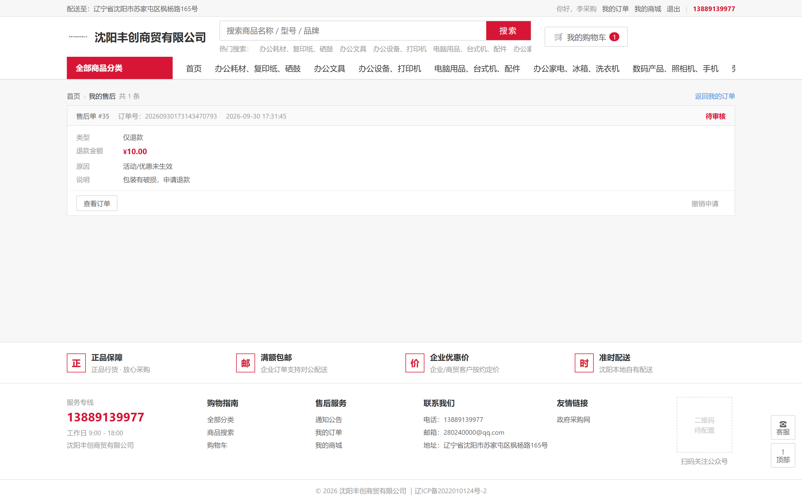Click the shopping cart icon
Viewport: 802px width, 501px height.
click(558, 37)
